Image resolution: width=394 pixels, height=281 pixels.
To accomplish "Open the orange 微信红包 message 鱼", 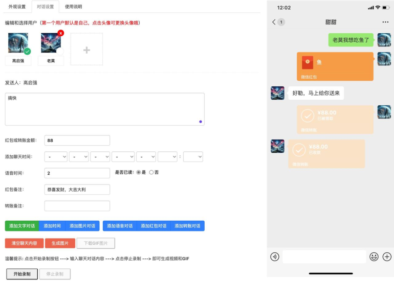I will coord(335,66).
